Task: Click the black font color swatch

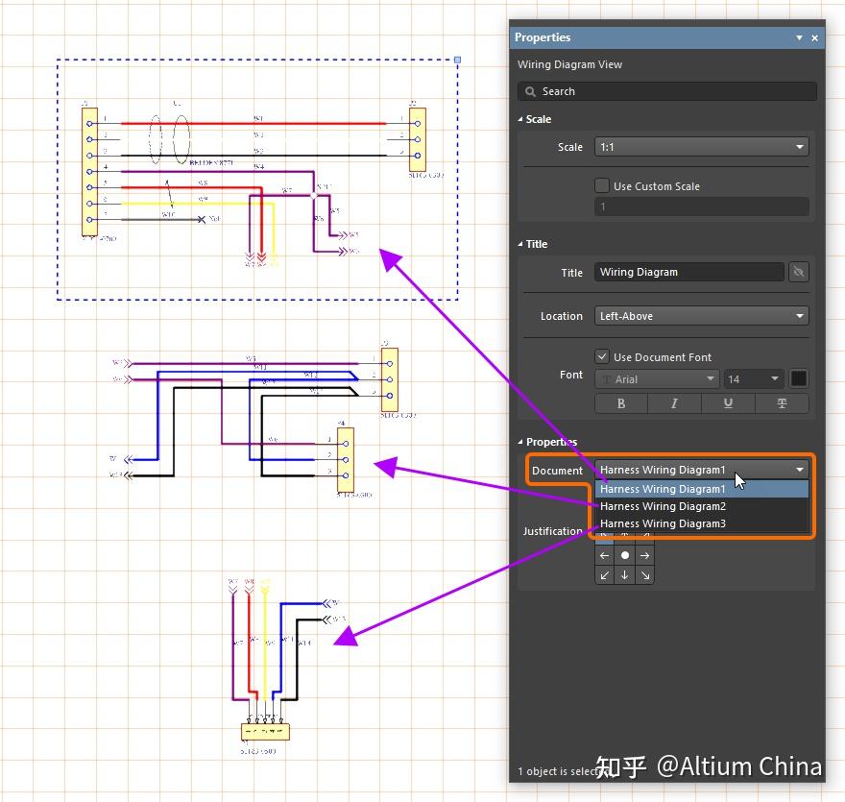Action: [799, 378]
